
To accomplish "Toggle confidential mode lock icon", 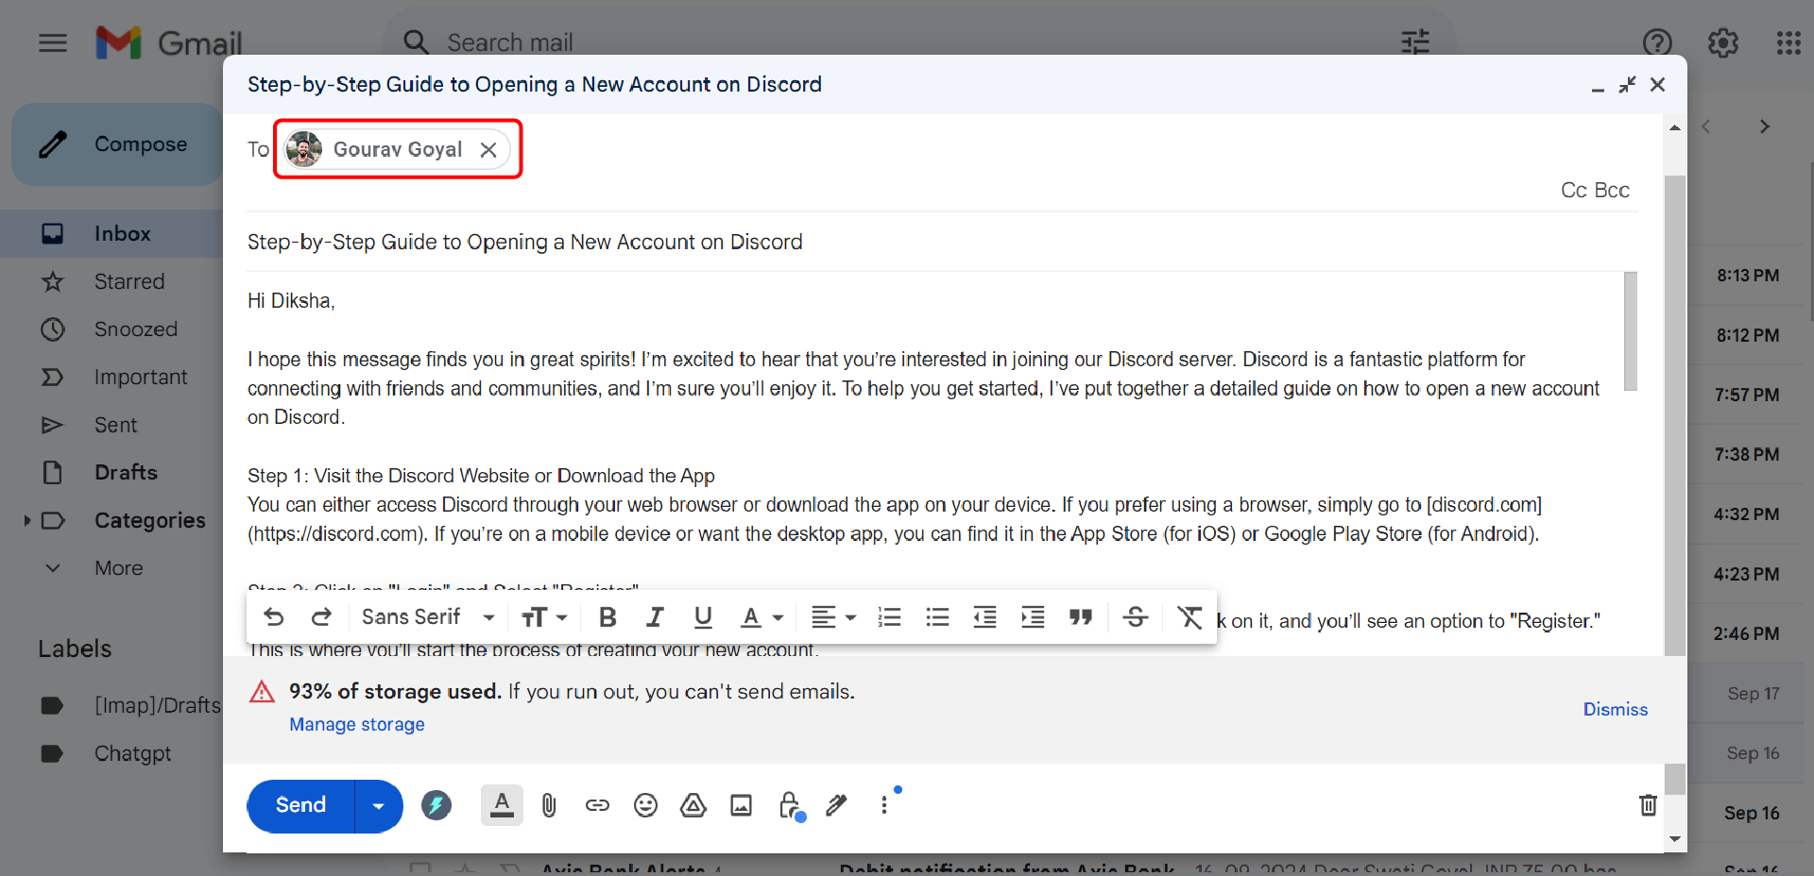I will (x=791, y=806).
